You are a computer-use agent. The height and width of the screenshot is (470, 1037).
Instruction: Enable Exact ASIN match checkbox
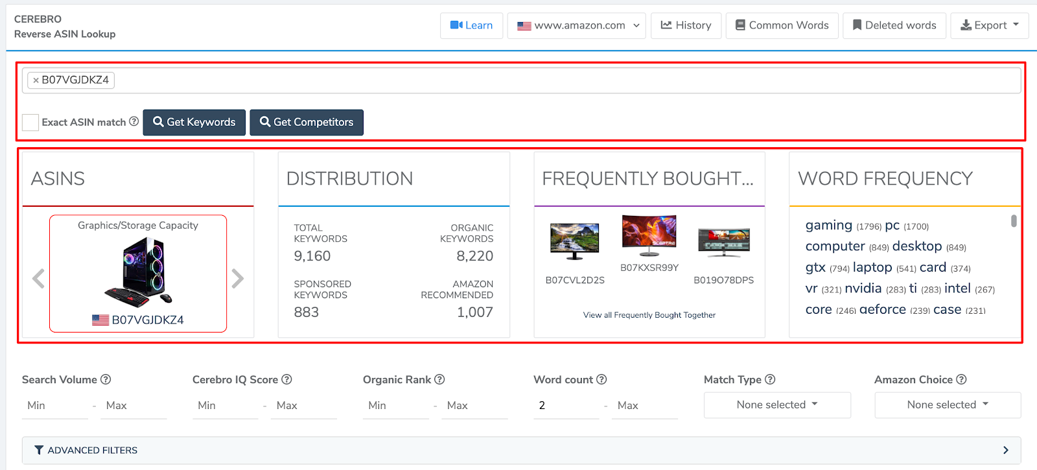pyautogui.click(x=30, y=122)
